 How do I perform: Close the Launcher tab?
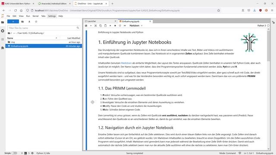(116, 21)
